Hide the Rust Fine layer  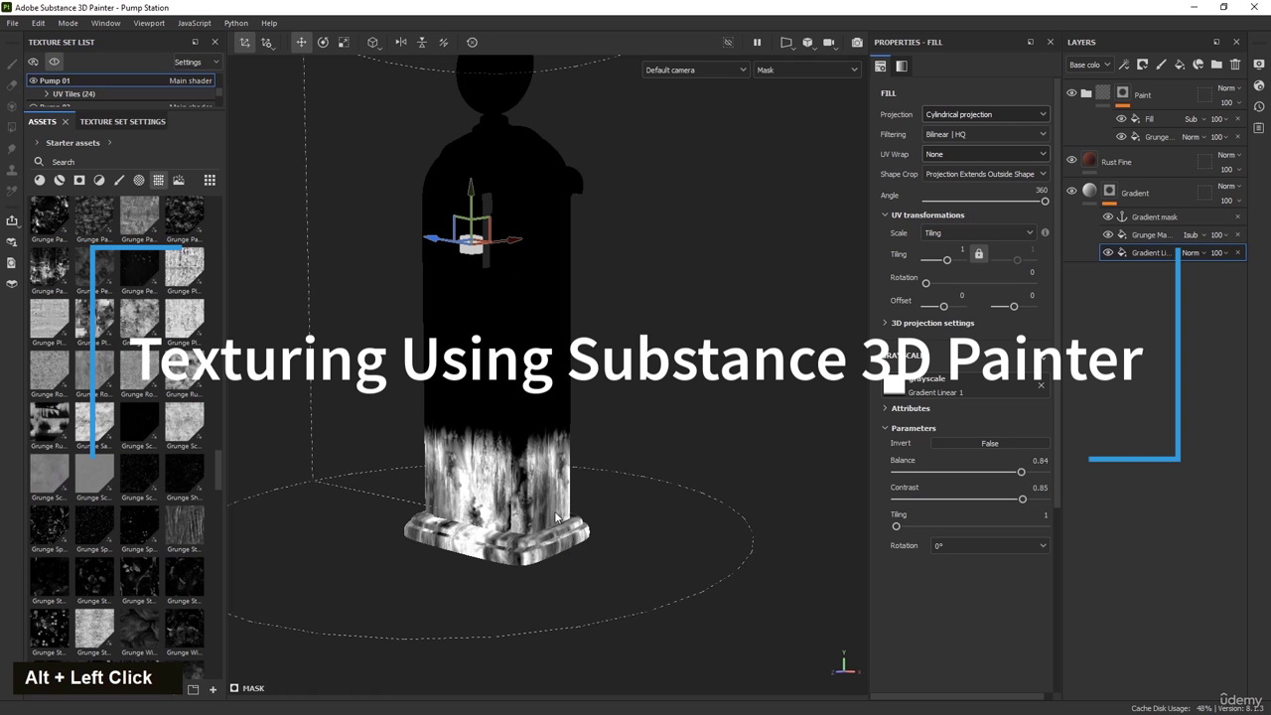click(x=1071, y=160)
